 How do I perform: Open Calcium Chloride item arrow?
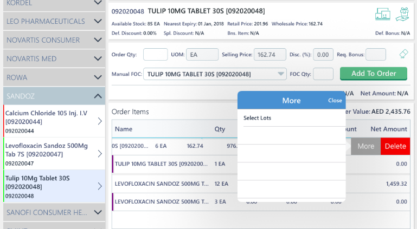(99, 121)
